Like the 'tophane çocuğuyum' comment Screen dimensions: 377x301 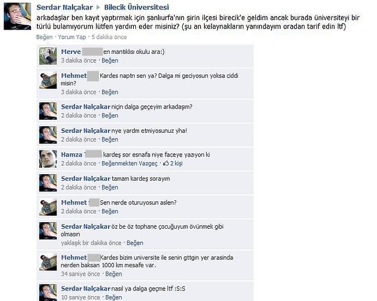pyautogui.click(x=135, y=243)
